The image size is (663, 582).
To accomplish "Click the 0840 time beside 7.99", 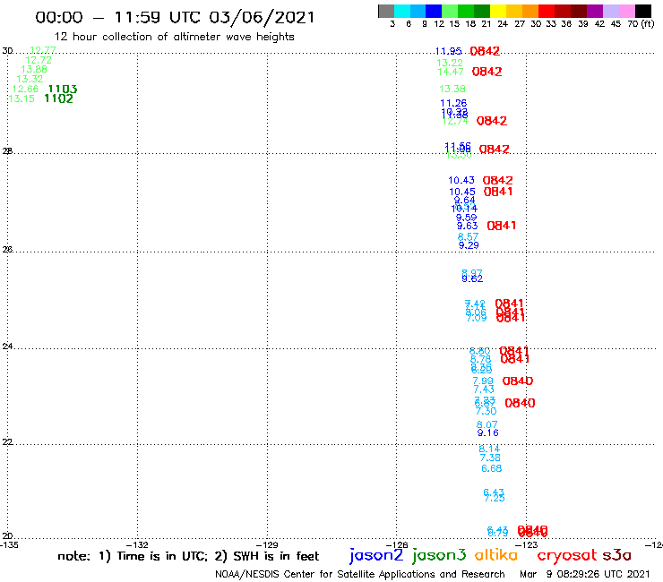I will click(518, 381).
